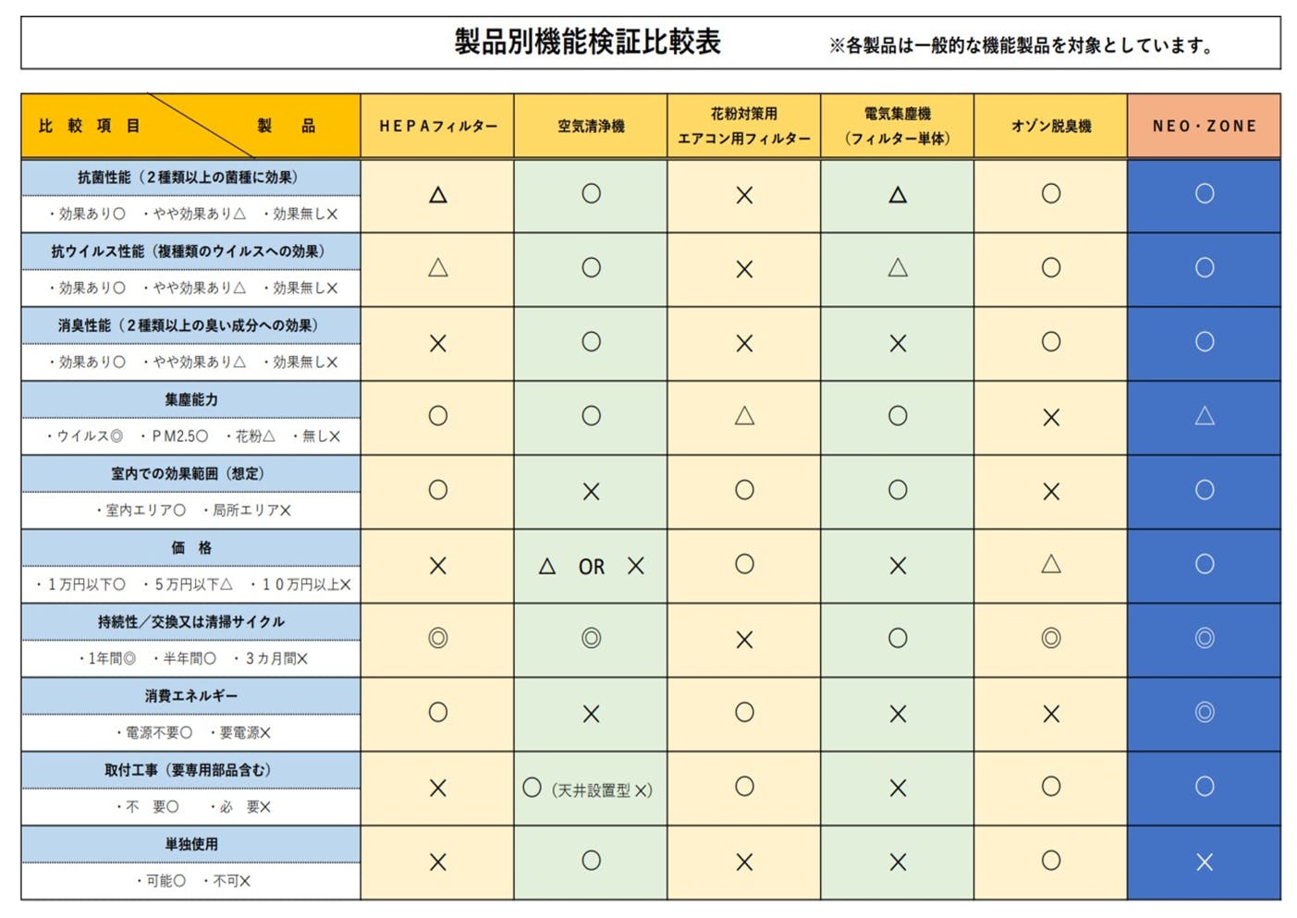
Task: Click the triangle in NEO・ZONE 集塵能力 row
Action: tap(1204, 416)
